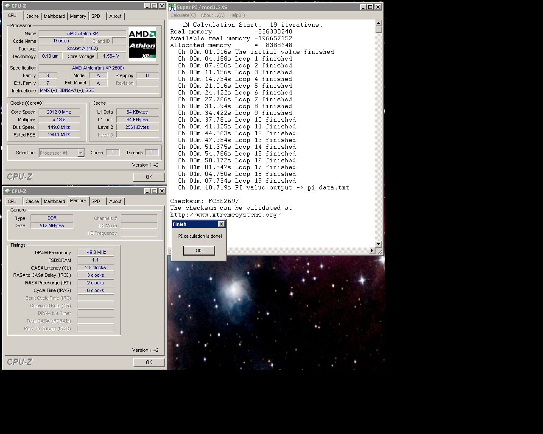Open the Calculate(C) menu in Super PI

[x=183, y=15]
